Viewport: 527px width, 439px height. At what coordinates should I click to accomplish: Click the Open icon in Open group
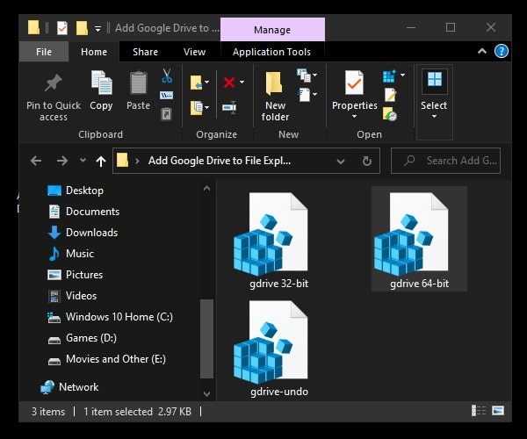(x=389, y=76)
